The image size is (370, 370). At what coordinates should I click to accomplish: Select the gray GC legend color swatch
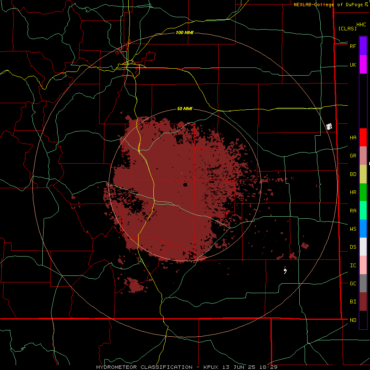coord(363,283)
